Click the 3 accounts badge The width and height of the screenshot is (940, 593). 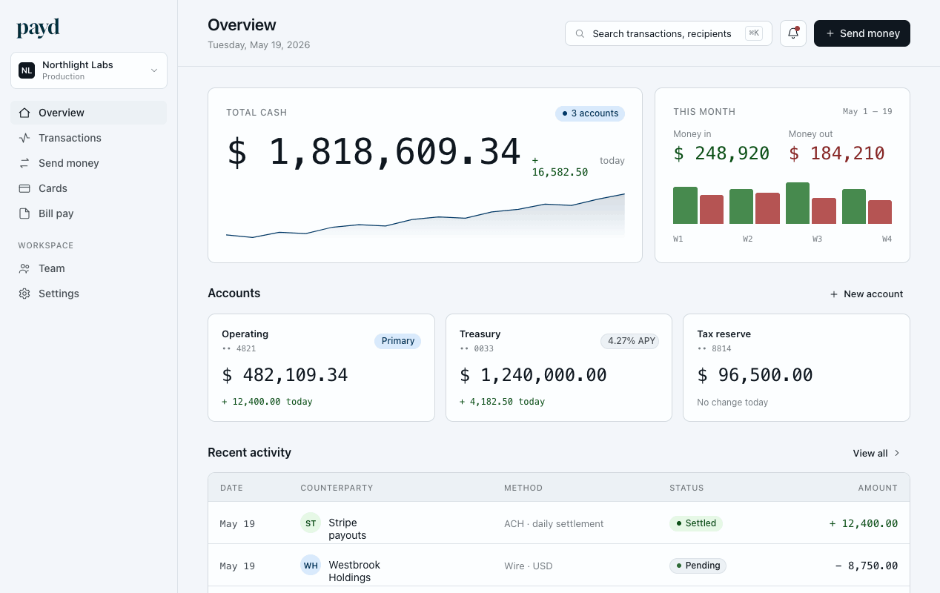click(x=590, y=113)
